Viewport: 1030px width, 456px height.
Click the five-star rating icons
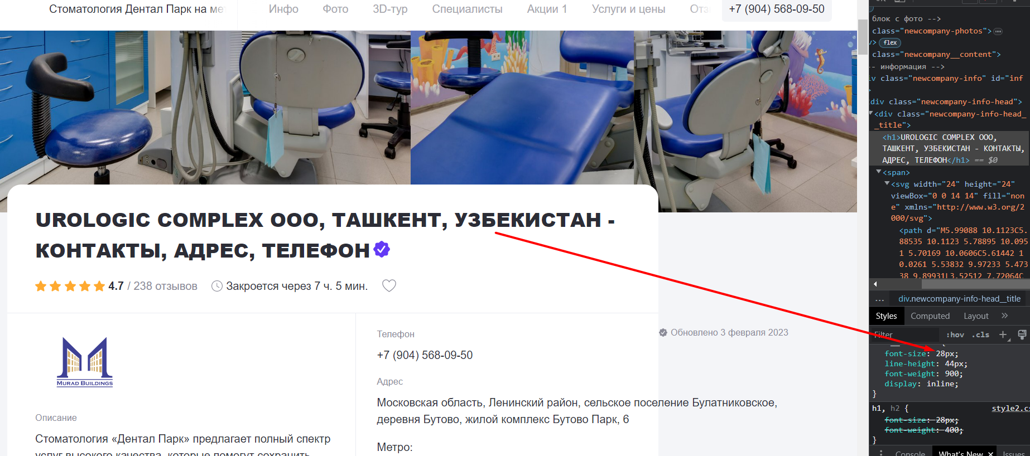click(x=70, y=286)
